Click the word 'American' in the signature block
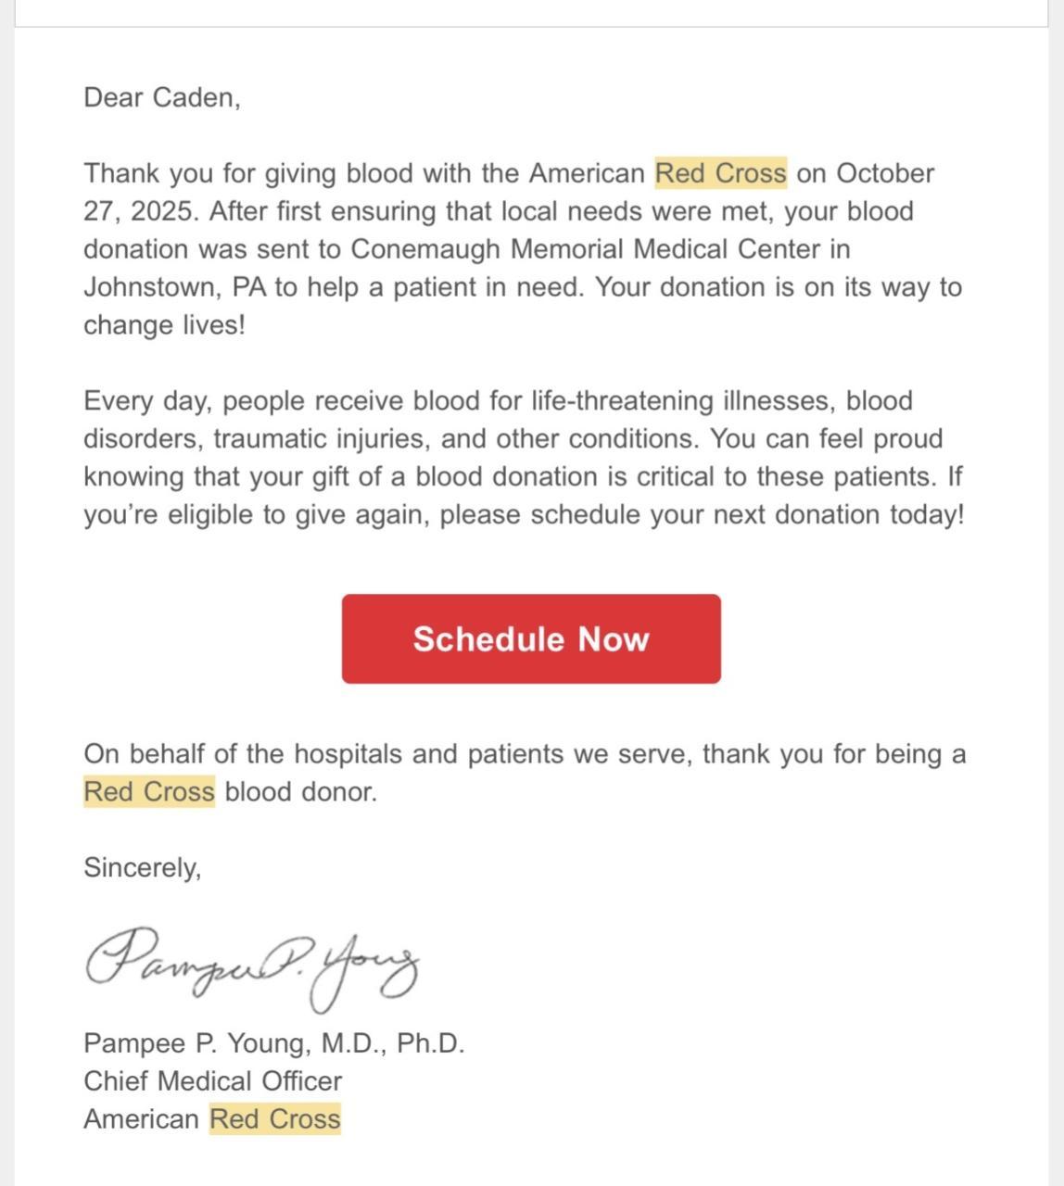Image resolution: width=1064 pixels, height=1186 pixels. pyautogui.click(x=141, y=1119)
